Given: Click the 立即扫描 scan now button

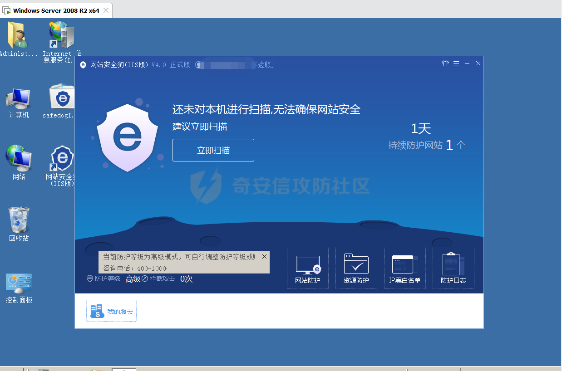Looking at the screenshot, I should pos(213,150).
